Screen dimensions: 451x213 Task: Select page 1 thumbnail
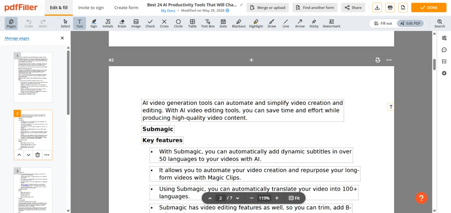coord(33,77)
